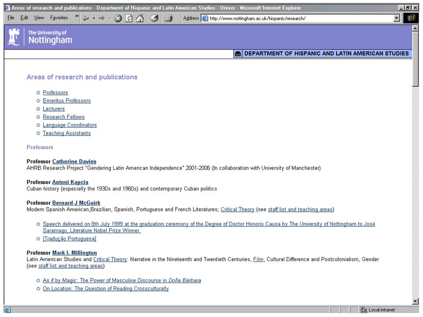Viewport: 423px width, 317px height.
Task: Open As if by Magic article link
Action: pos(122,280)
